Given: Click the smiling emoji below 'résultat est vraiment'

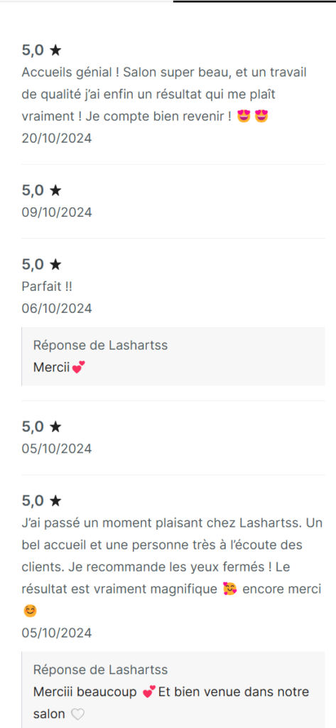Looking at the screenshot, I should [x=29, y=611].
